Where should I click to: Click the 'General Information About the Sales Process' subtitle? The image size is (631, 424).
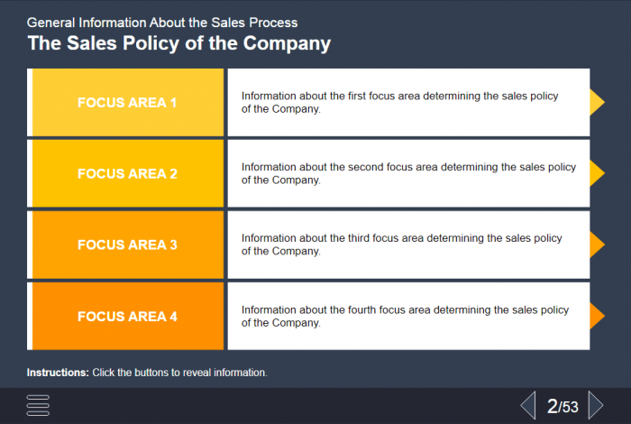162,22
